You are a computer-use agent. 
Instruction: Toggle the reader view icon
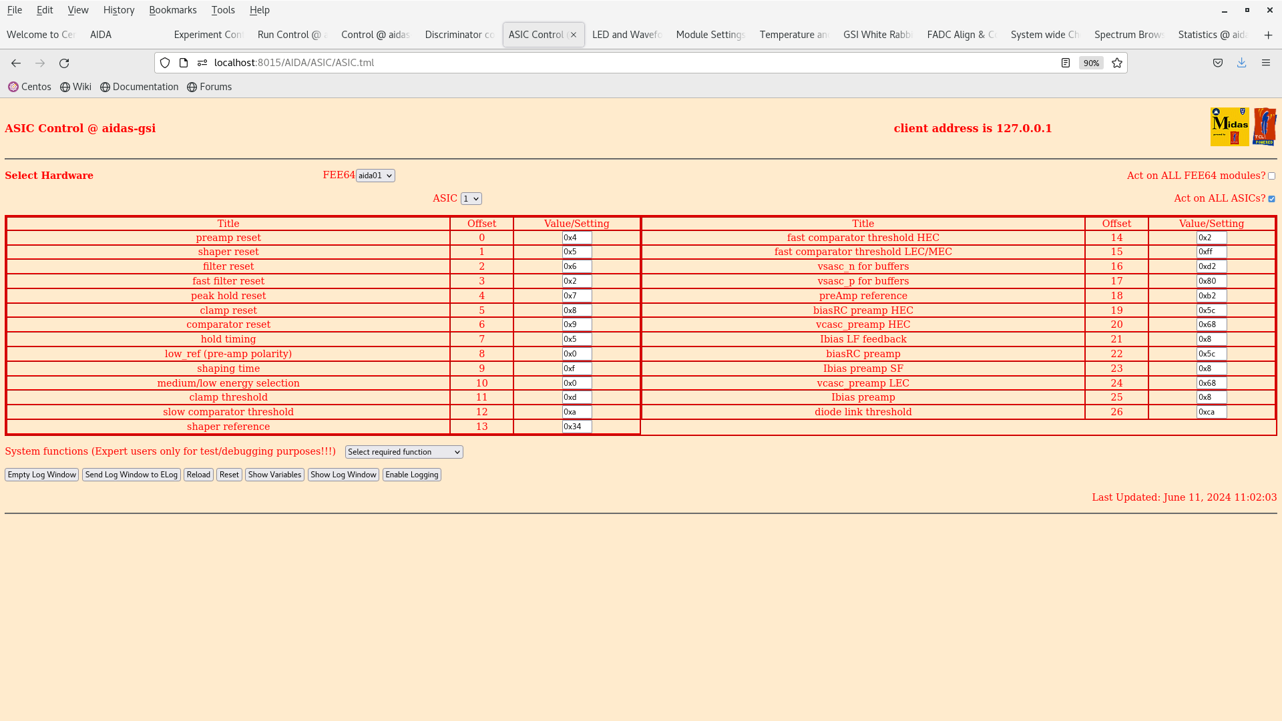pyautogui.click(x=1066, y=63)
